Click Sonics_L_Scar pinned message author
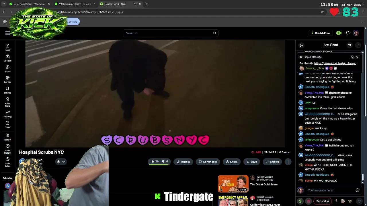This screenshot has height=206, width=367. 315,68
